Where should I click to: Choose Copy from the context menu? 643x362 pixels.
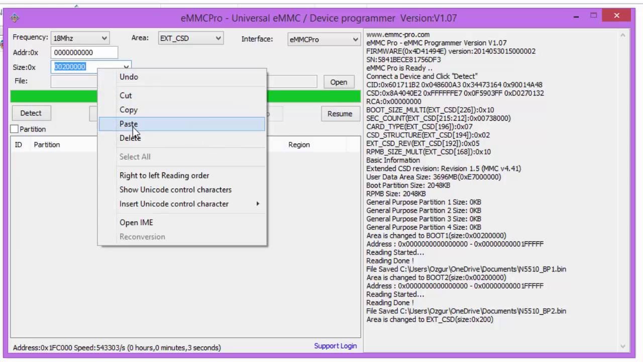(x=182, y=110)
